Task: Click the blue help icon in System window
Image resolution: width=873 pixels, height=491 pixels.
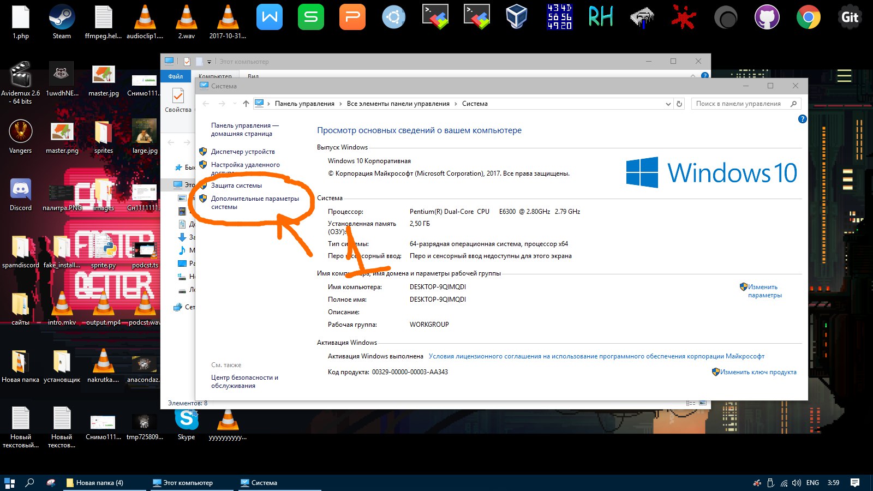Action: click(802, 119)
